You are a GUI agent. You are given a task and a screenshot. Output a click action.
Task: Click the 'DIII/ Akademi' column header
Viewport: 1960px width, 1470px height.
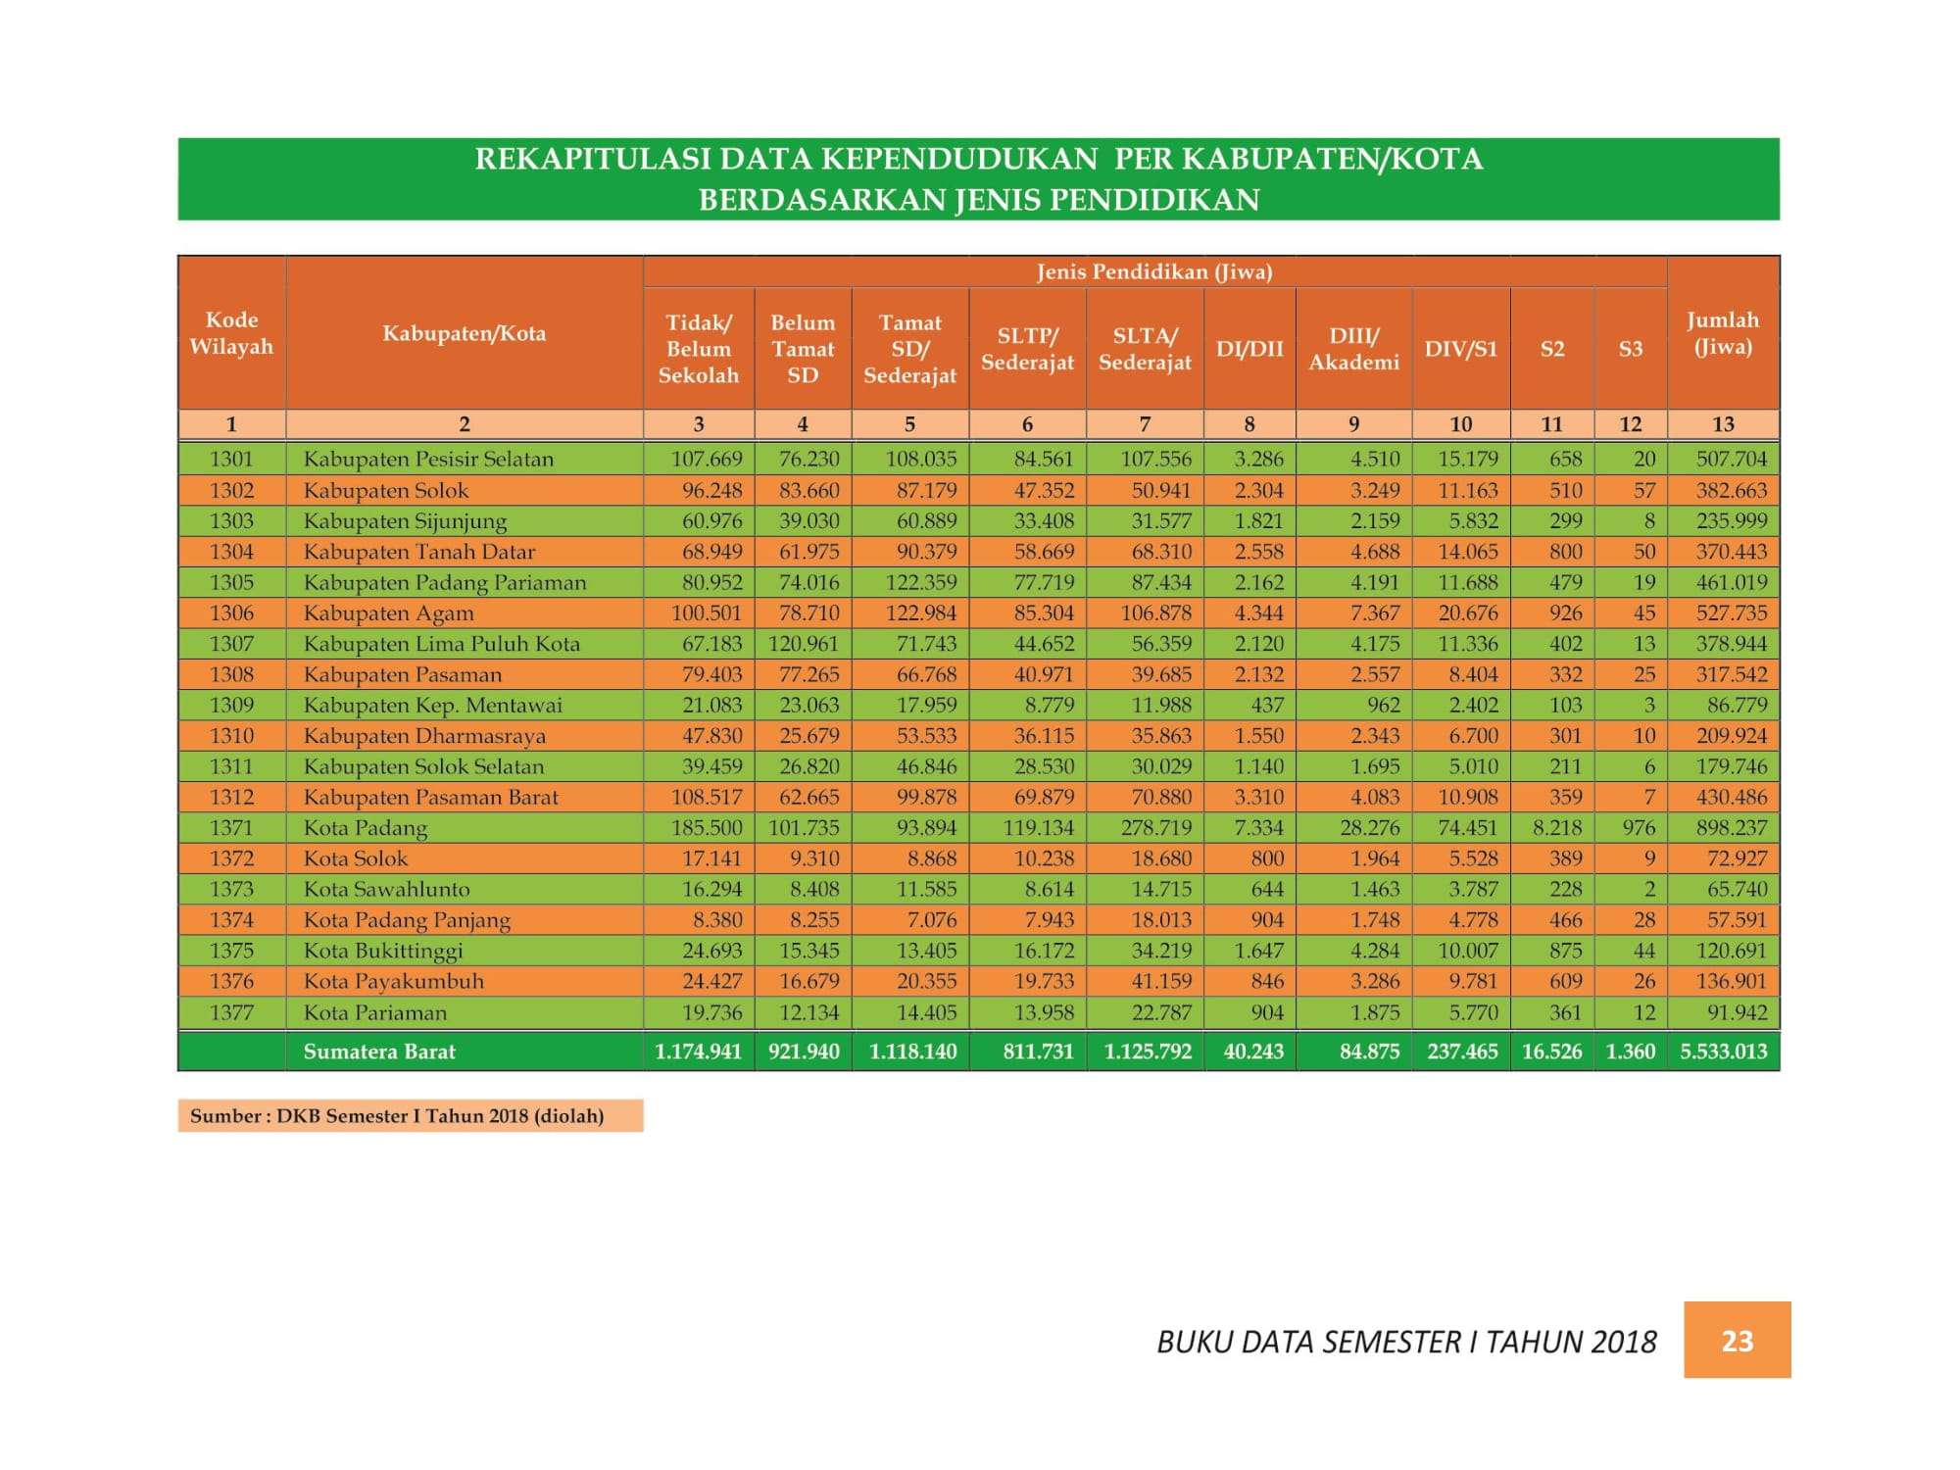[x=1353, y=349]
